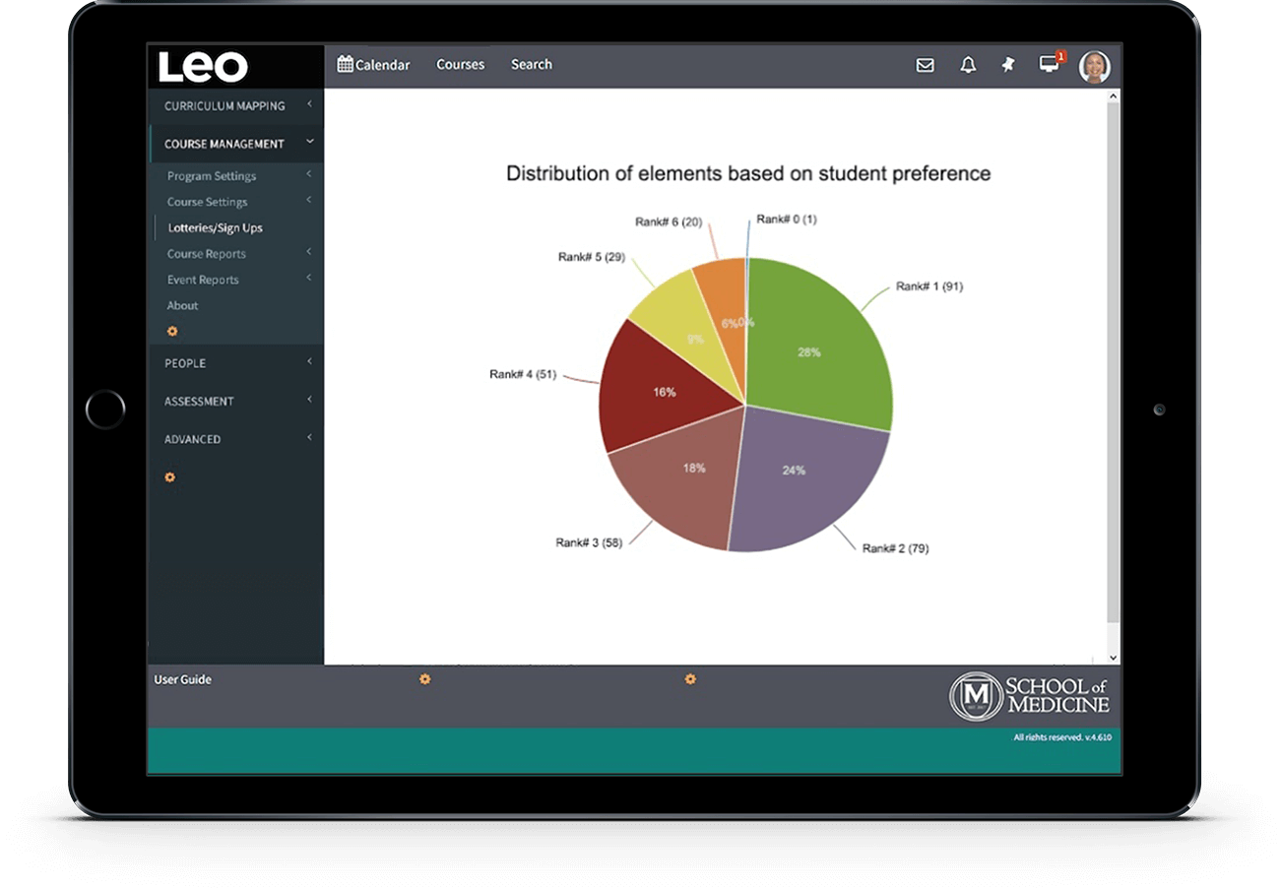Viewport: 1280px width, 888px height.
Task: Go to Courses in top navigation
Action: click(460, 65)
